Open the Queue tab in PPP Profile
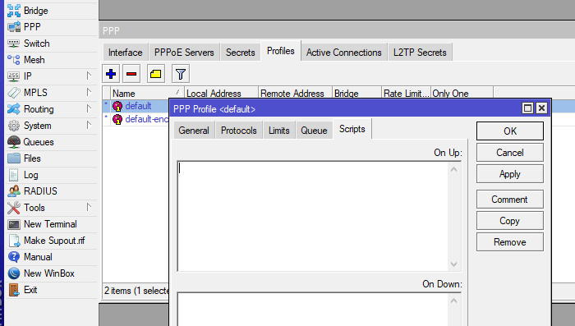 [x=314, y=131]
